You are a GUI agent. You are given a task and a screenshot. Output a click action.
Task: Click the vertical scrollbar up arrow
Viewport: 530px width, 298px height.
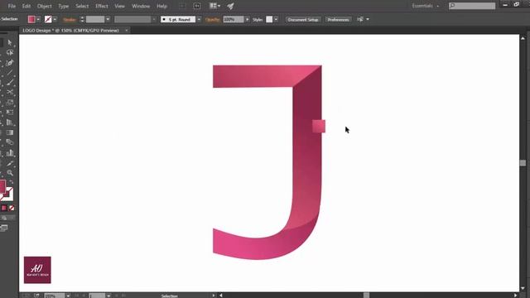523,38
